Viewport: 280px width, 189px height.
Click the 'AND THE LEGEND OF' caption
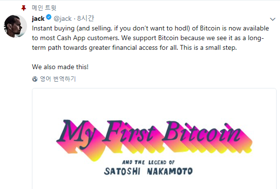coord(148,162)
